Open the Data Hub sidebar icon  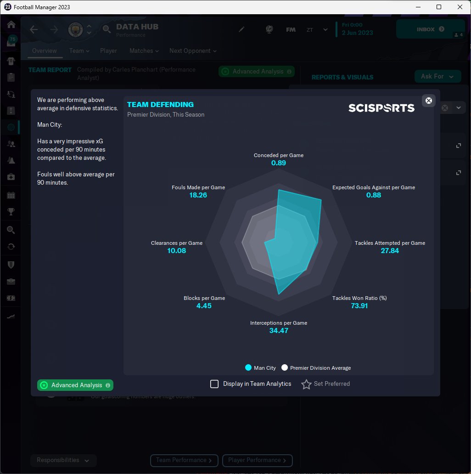pos(11,127)
